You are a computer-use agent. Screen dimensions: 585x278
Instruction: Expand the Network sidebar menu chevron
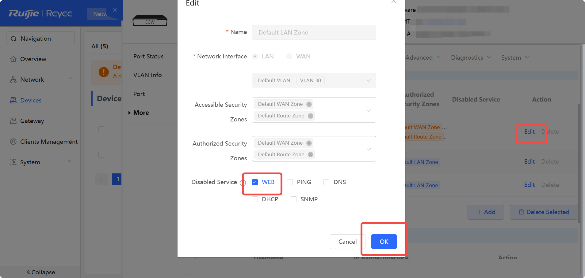coord(70,79)
